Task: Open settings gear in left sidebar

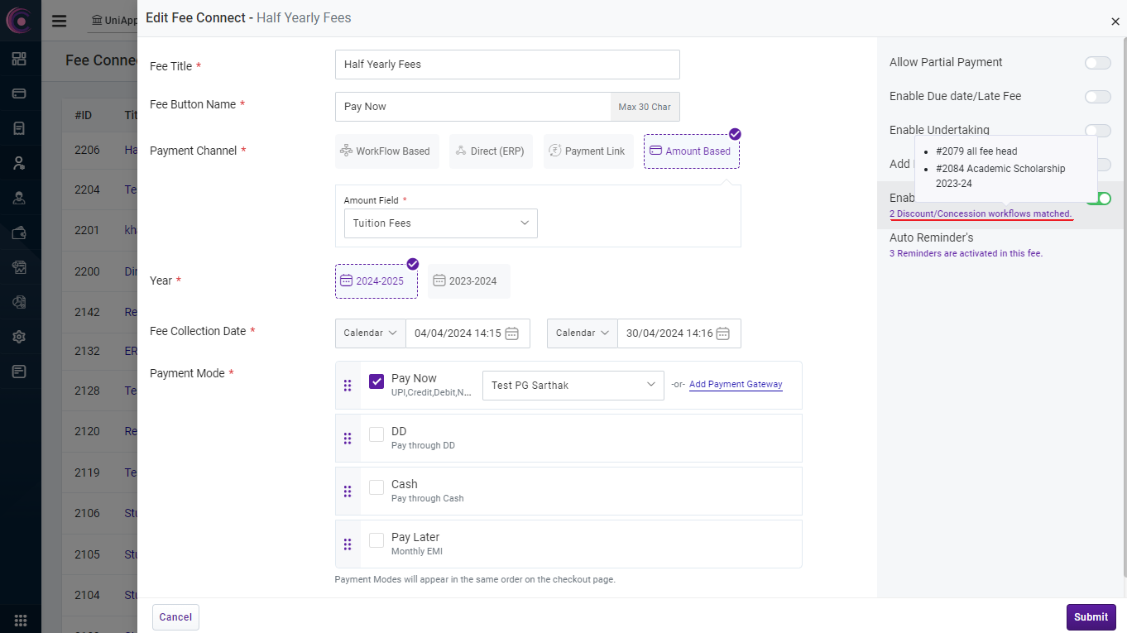Action: [19, 337]
